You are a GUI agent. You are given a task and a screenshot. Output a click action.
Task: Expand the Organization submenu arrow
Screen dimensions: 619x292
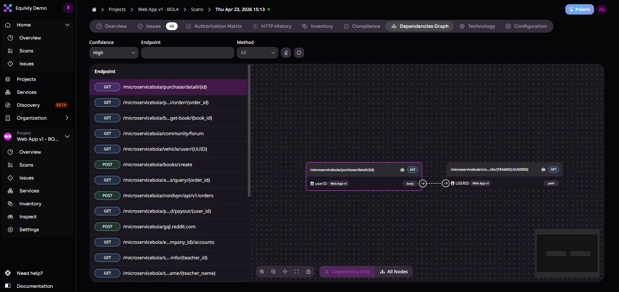(67, 118)
